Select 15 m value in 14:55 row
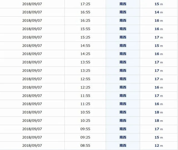 (x=159, y=46)
